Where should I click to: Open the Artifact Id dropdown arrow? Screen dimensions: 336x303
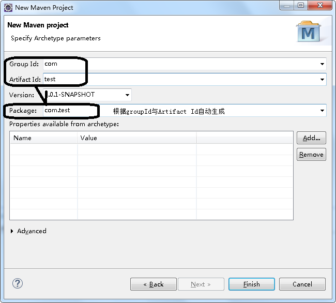pos(322,80)
